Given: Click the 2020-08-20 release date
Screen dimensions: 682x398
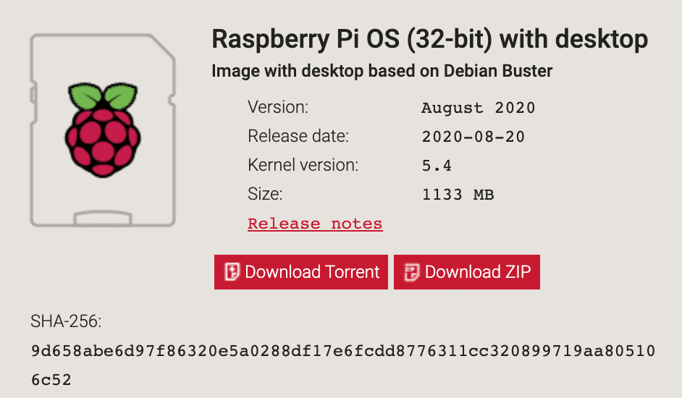Looking at the screenshot, I should (x=473, y=137).
